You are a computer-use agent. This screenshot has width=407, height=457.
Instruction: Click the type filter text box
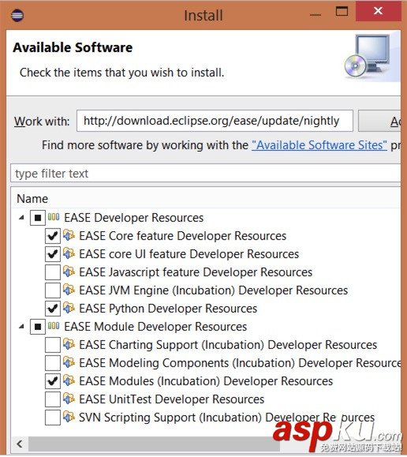(205, 174)
